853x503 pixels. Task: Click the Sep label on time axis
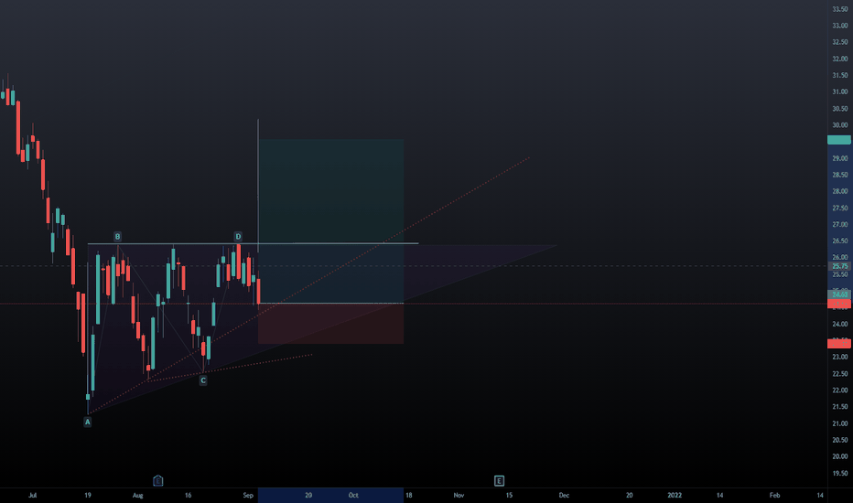tap(248, 496)
